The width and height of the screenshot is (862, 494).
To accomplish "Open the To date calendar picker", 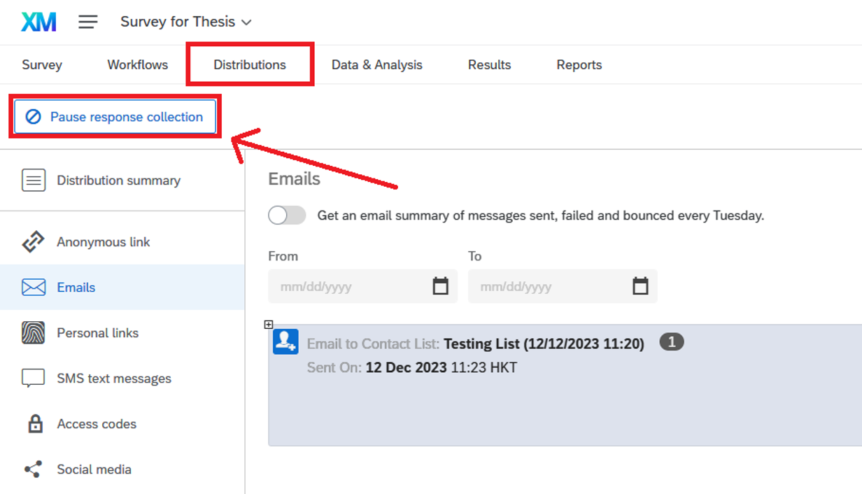I will pyautogui.click(x=640, y=286).
